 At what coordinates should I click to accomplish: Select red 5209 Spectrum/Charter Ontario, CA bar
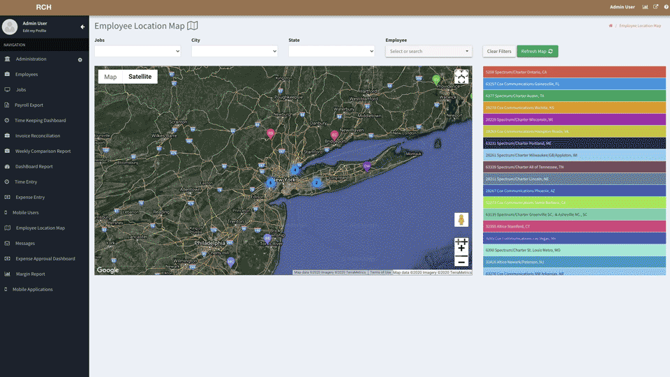pyautogui.click(x=574, y=72)
